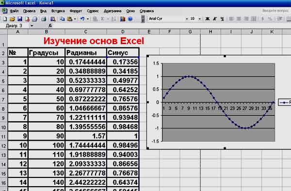Toggle underline formatting (Ч)
The image size is (291, 191).
click(222, 19)
